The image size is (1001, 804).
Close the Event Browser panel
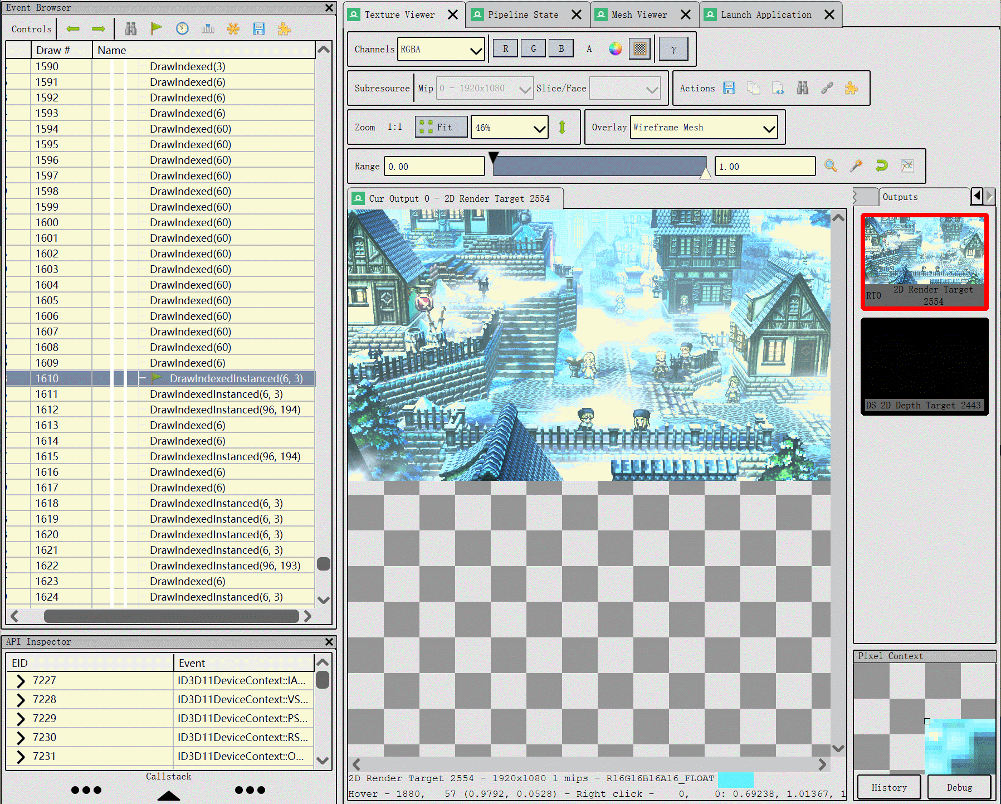(x=329, y=8)
